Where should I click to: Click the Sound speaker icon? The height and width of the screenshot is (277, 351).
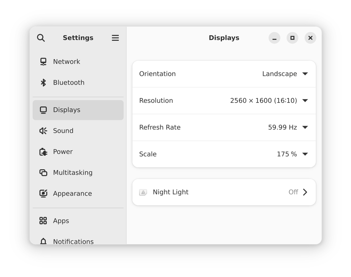tap(43, 131)
